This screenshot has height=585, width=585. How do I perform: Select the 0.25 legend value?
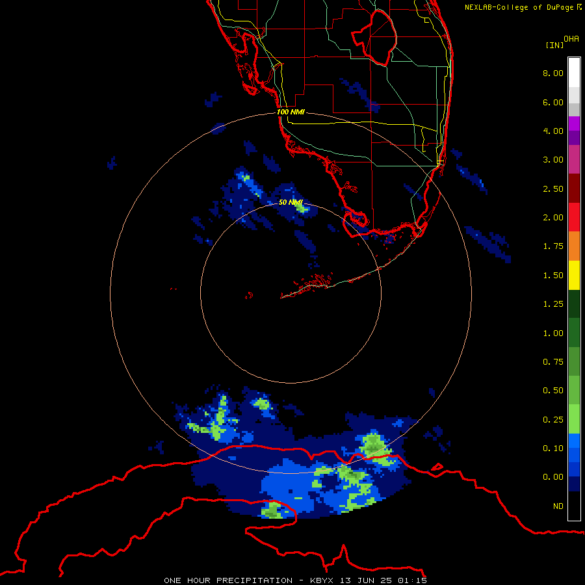(553, 420)
